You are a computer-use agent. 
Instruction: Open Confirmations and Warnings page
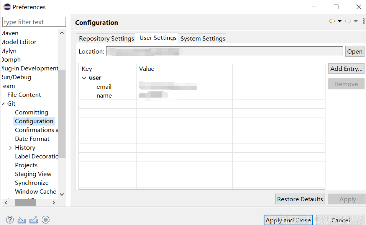click(x=36, y=130)
